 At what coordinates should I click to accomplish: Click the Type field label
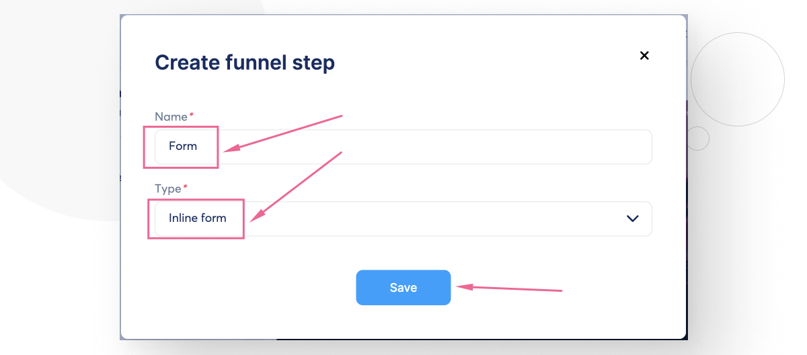168,189
